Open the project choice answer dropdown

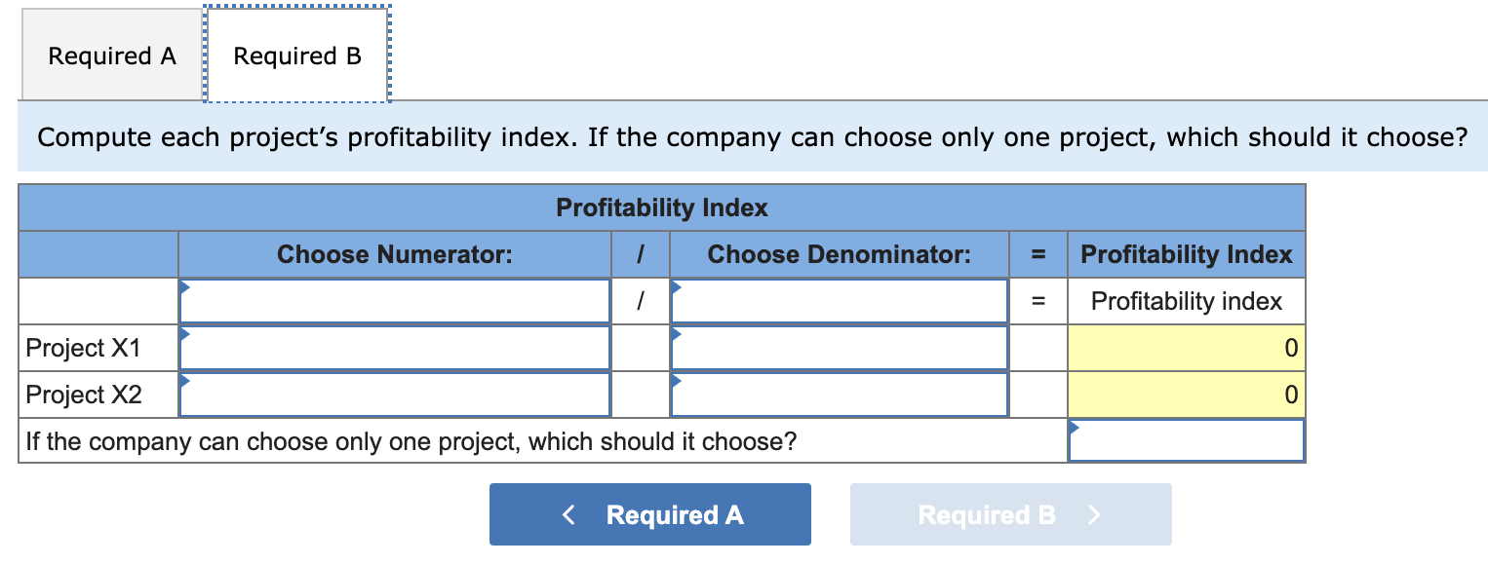1186,440
